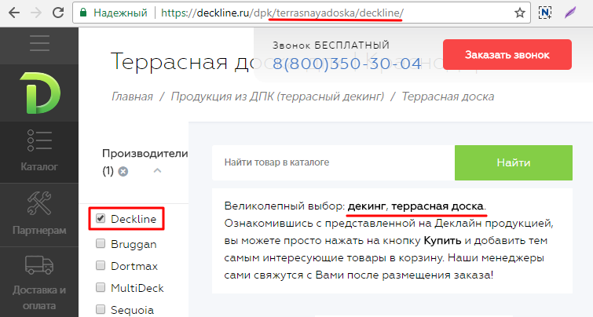Click the Террасная доска breadcrumb
593x317 pixels.
coord(448,97)
